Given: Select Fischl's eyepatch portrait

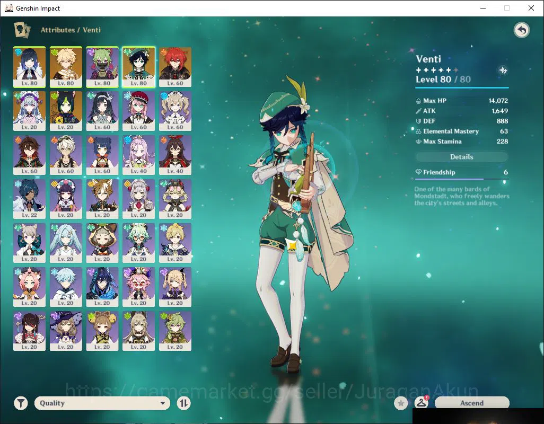Looking at the screenshot, I should 175,287.
